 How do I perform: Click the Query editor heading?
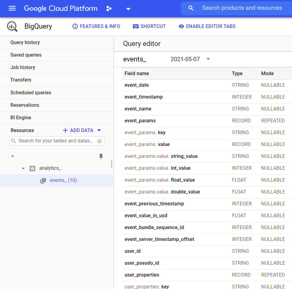coord(142,44)
